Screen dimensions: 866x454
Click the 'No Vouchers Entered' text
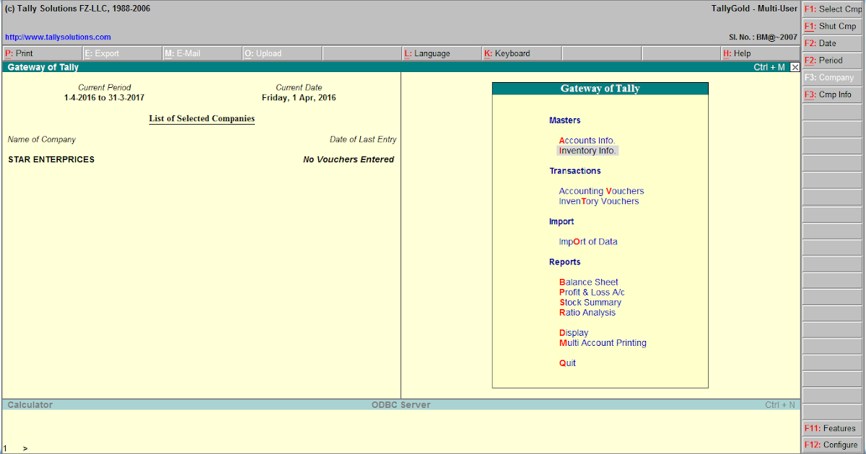tap(349, 159)
